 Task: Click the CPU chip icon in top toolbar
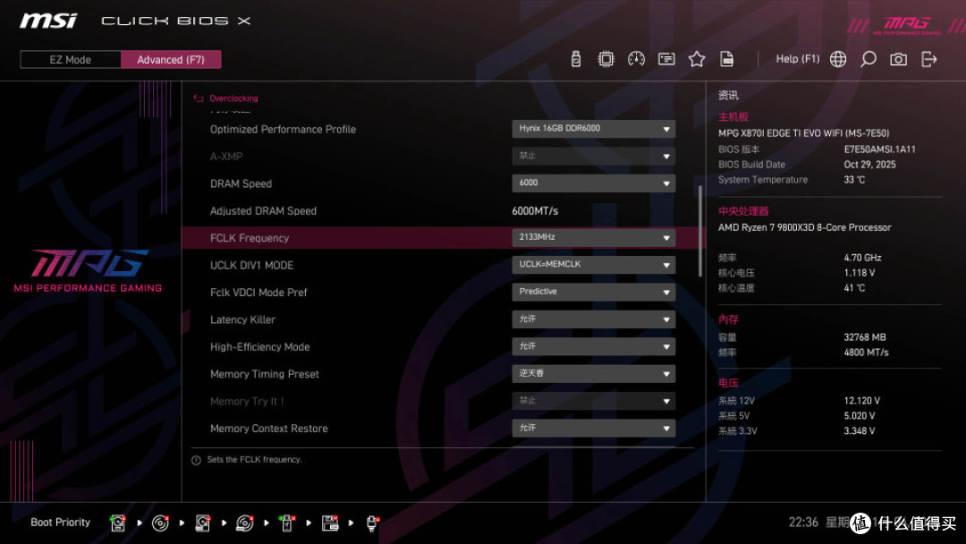(x=606, y=59)
